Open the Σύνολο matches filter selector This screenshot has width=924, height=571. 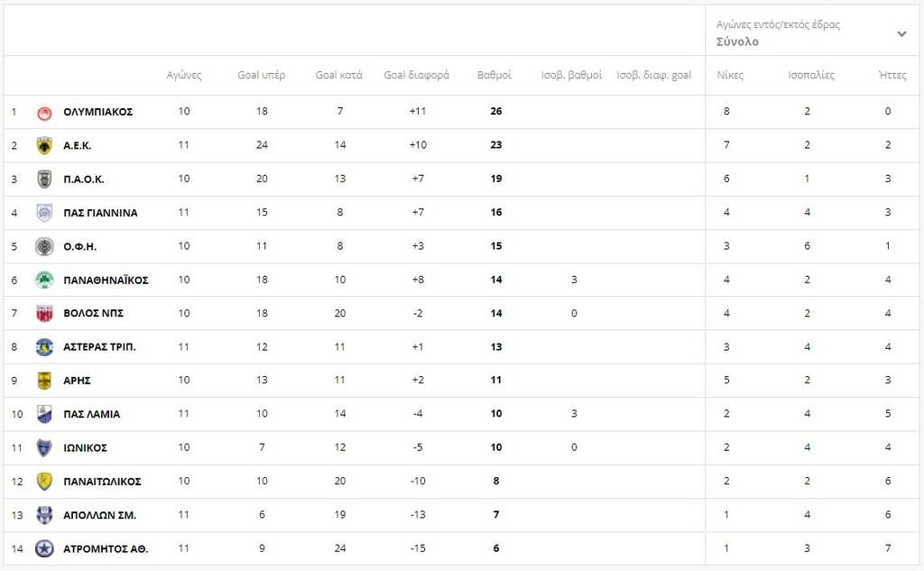[x=737, y=41]
